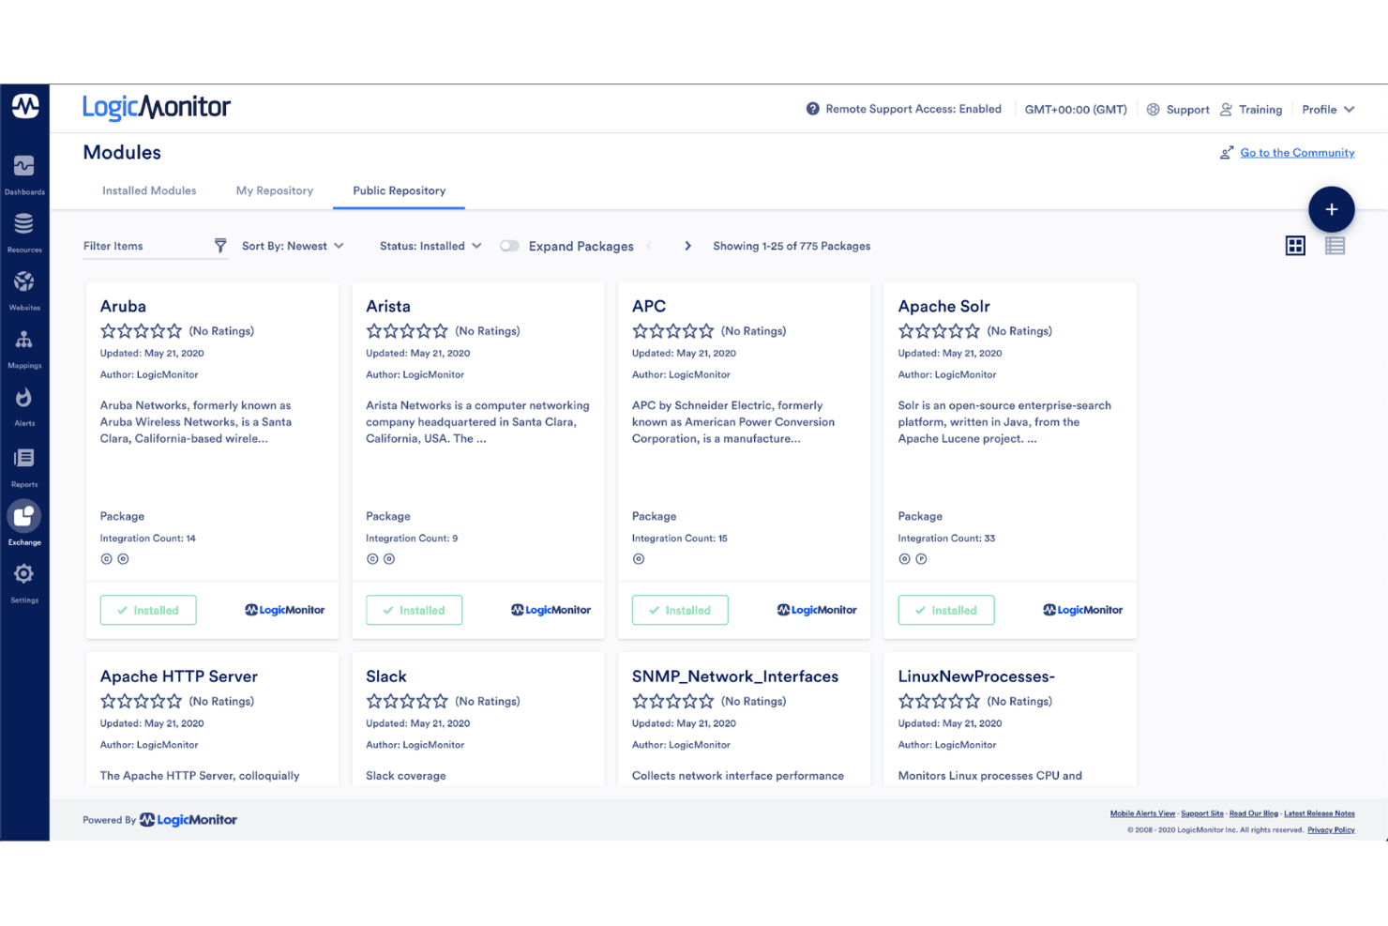The height and width of the screenshot is (926, 1388).
Task: Open the Slack package title
Action: tap(386, 676)
